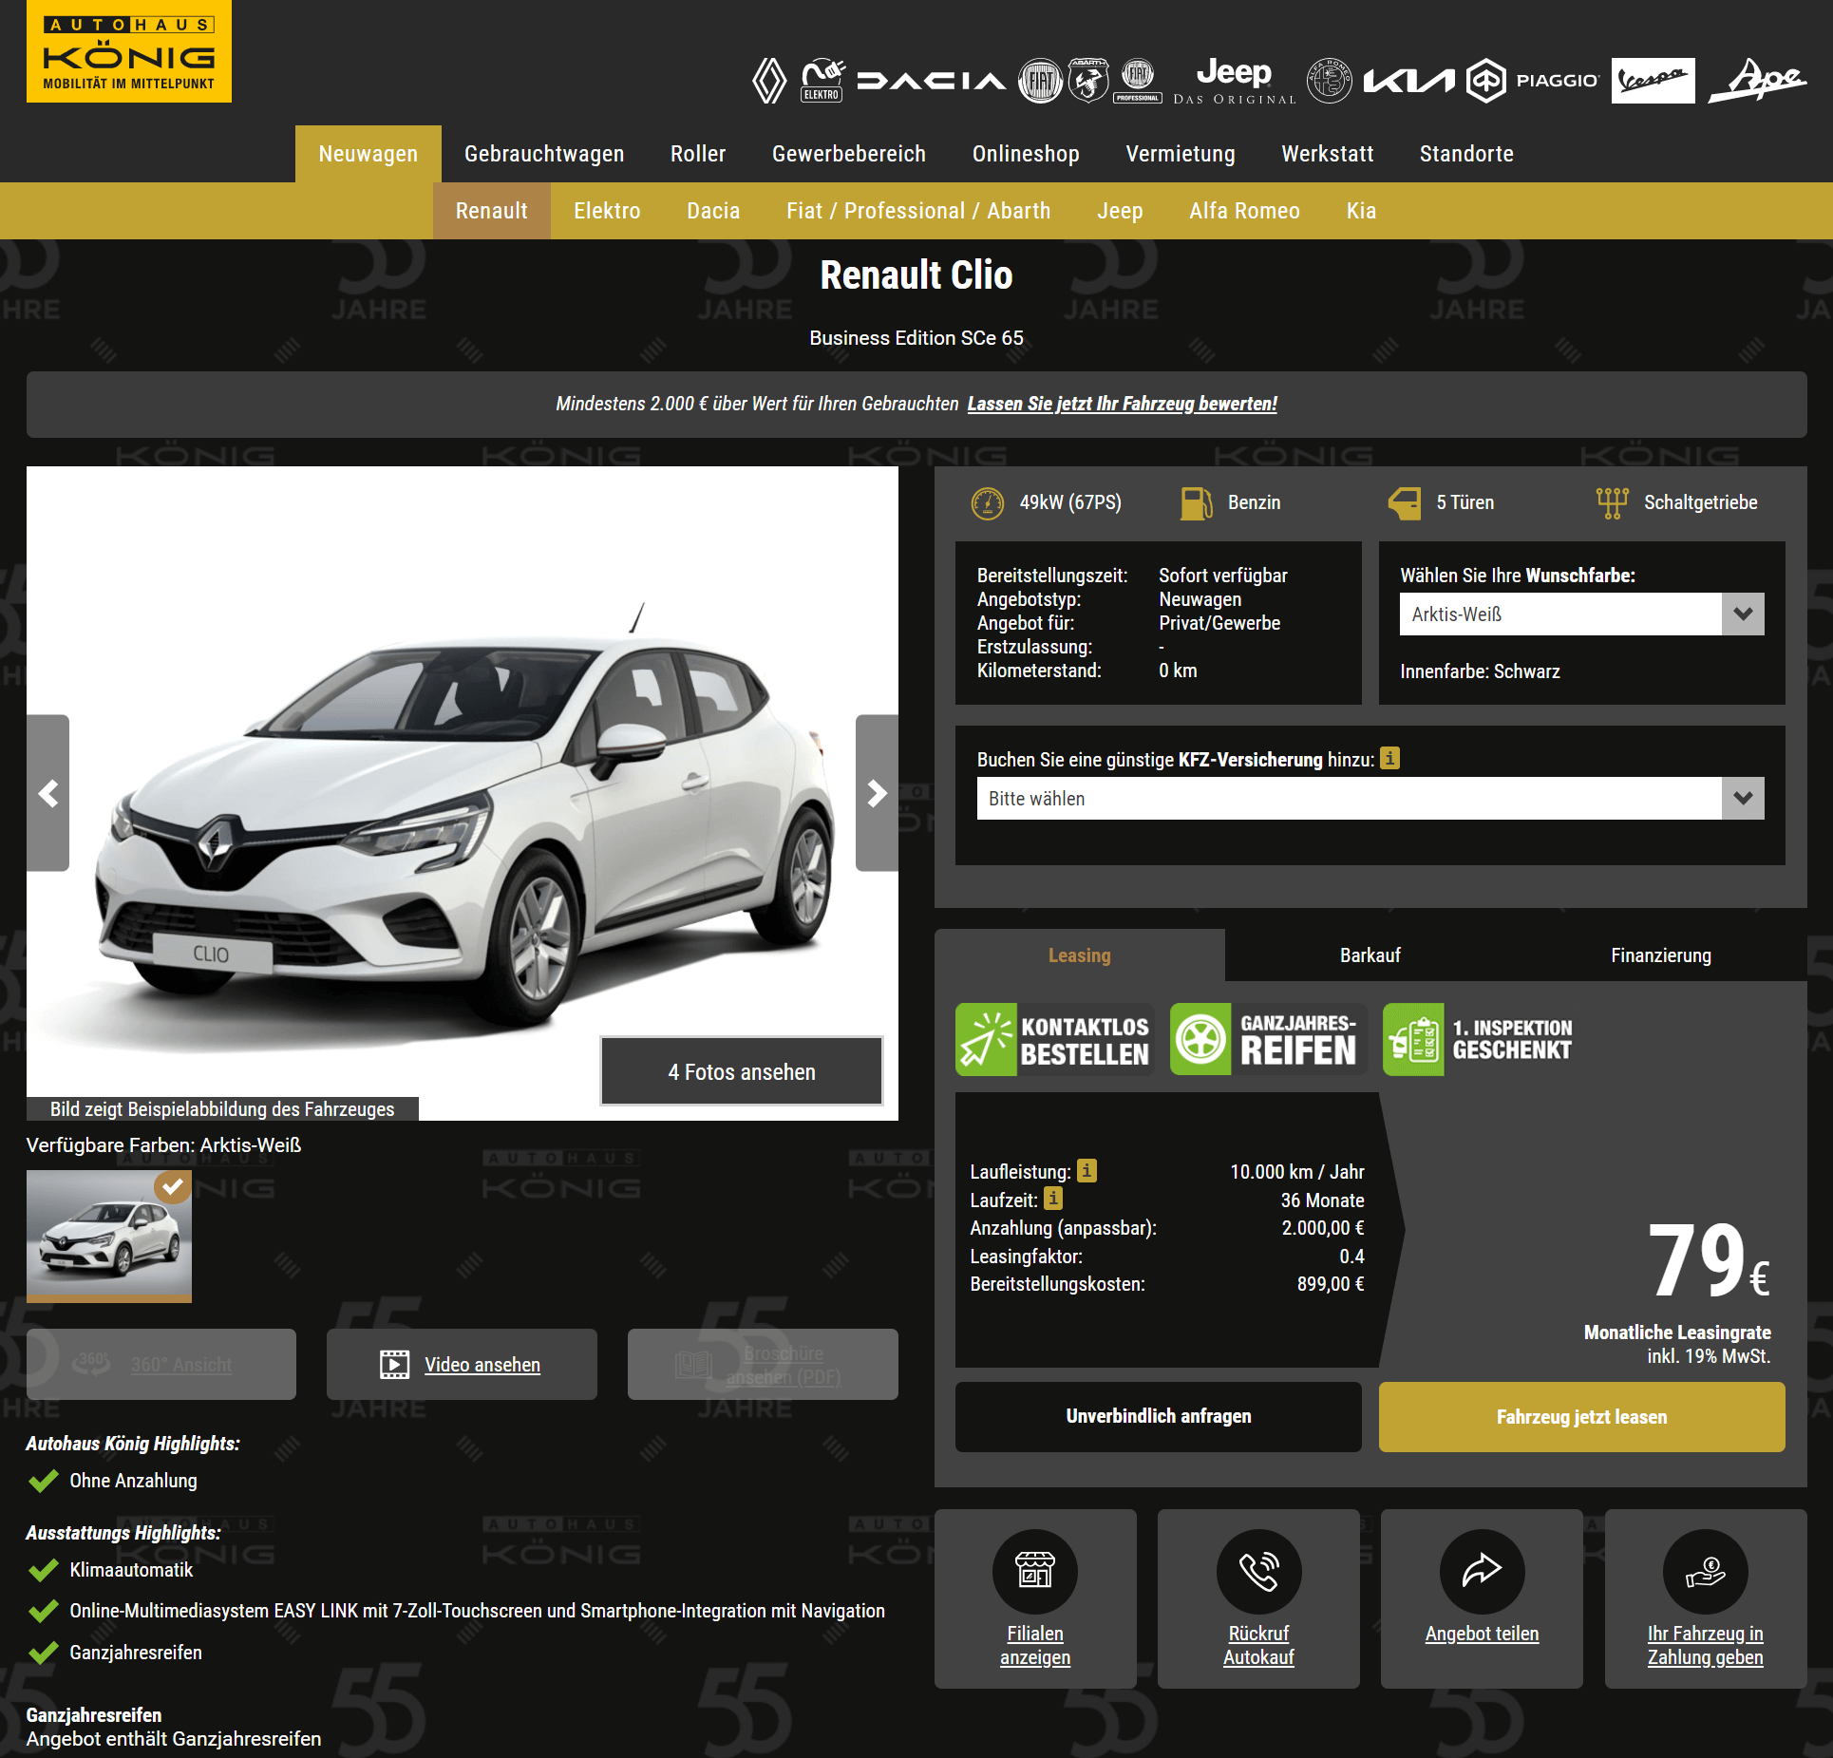The image size is (1833, 1758).
Task: Click Lassen Sie jetzt Ihr Fahrzeug bewerten link
Action: (1122, 404)
